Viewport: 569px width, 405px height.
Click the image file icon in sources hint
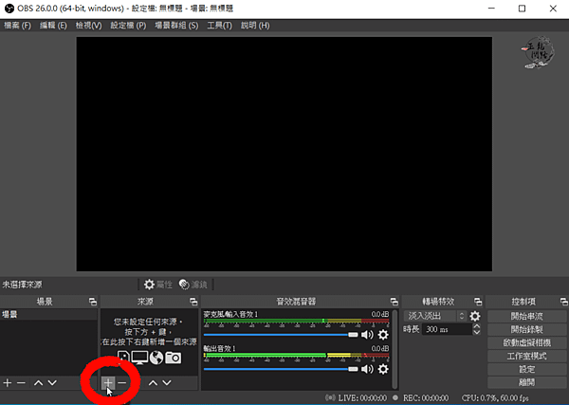pos(123,358)
